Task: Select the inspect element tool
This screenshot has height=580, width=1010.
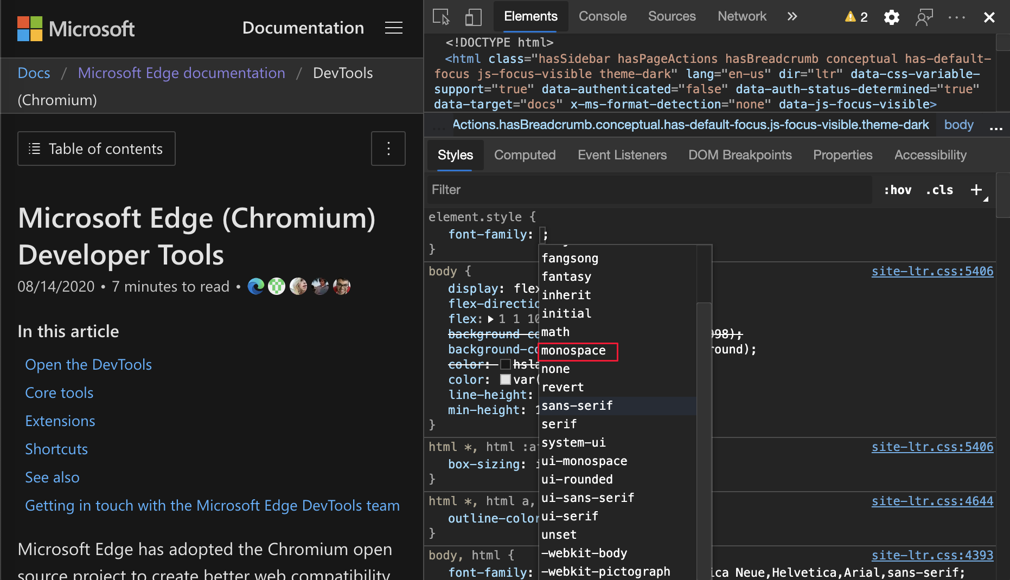Action: coord(440,17)
